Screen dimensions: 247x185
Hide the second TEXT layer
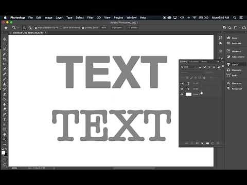(182, 89)
